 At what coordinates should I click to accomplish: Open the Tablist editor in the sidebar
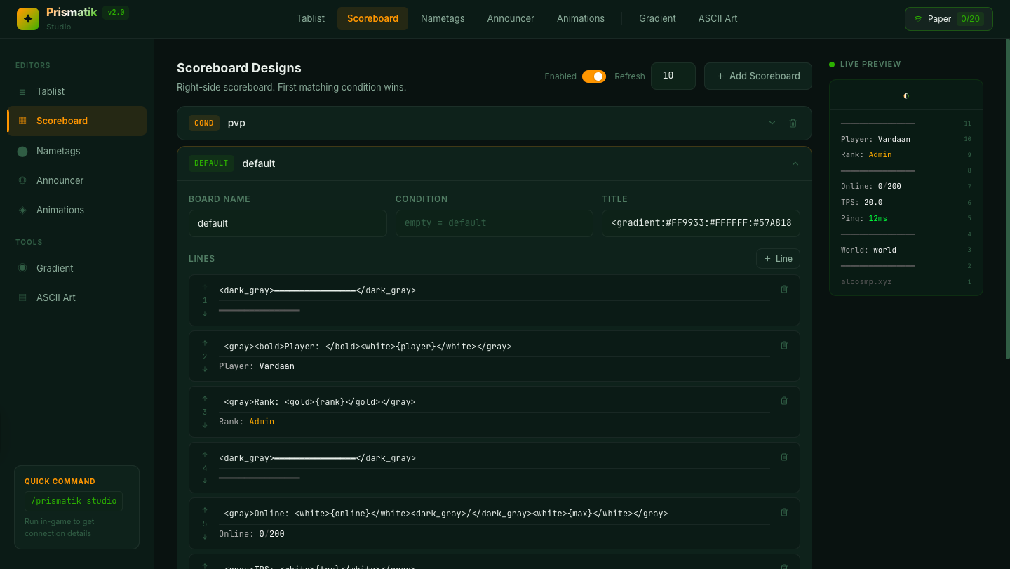pos(77,91)
